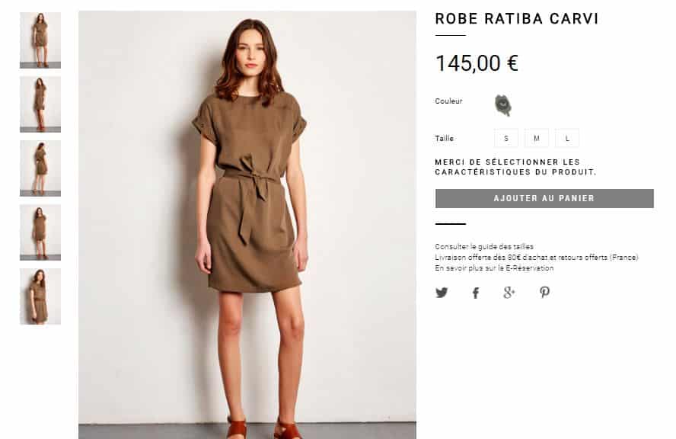Viewport: 676px width, 439px height.
Task: Click the main dress product image
Action: point(247,225)
